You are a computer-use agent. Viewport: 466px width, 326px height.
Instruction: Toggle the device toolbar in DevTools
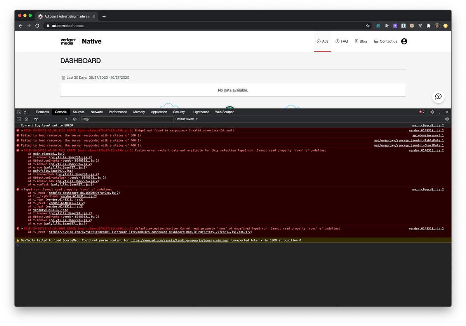26,112
